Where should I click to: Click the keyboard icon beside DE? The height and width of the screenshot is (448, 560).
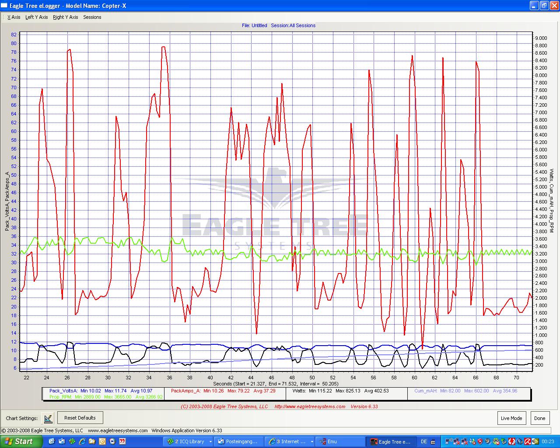coord(433,442)
